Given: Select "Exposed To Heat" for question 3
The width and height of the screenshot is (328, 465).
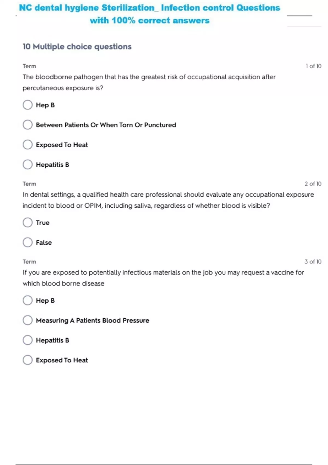Looking at the screenshot, I should click(28, 360).
